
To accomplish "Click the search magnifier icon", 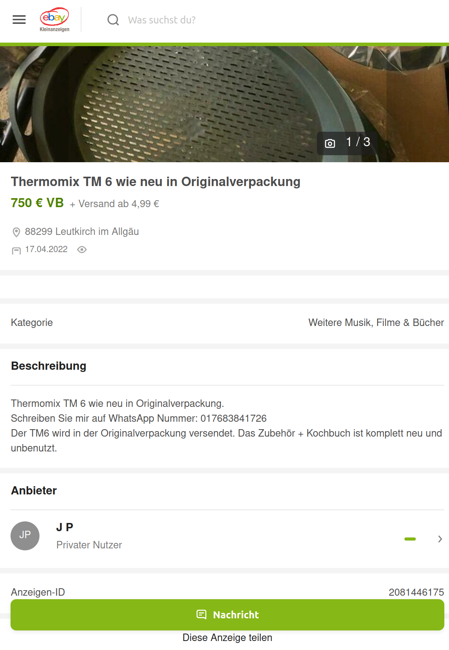I will [113, 20].
